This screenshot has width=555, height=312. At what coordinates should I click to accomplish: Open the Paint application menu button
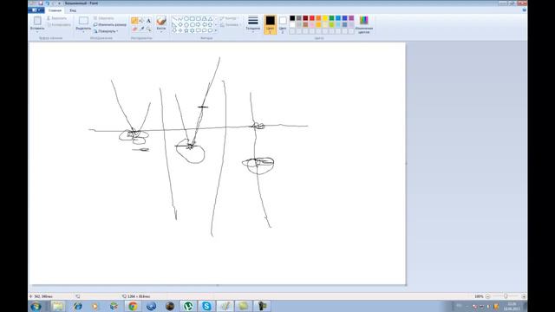(x=36, y=10)
